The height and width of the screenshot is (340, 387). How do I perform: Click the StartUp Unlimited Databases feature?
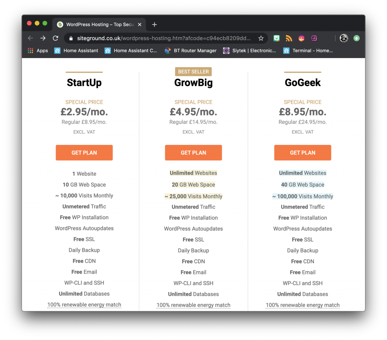click(84, 294)
